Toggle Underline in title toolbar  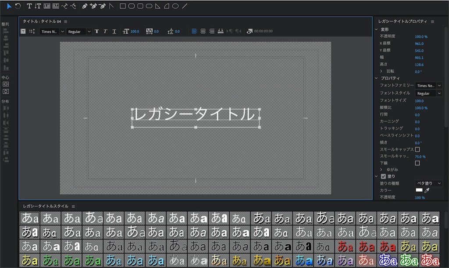pyautogui.click(x=114, y=31)
